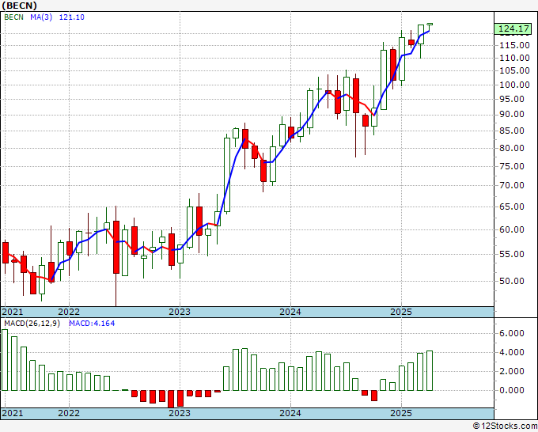
Task: Click the 121.10 moving average value
Action: (x=72, y=17)
